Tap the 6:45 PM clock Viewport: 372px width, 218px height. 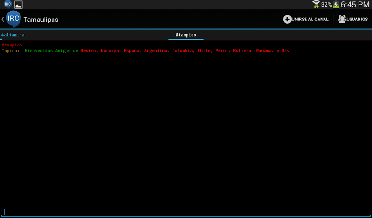point(355,5)
